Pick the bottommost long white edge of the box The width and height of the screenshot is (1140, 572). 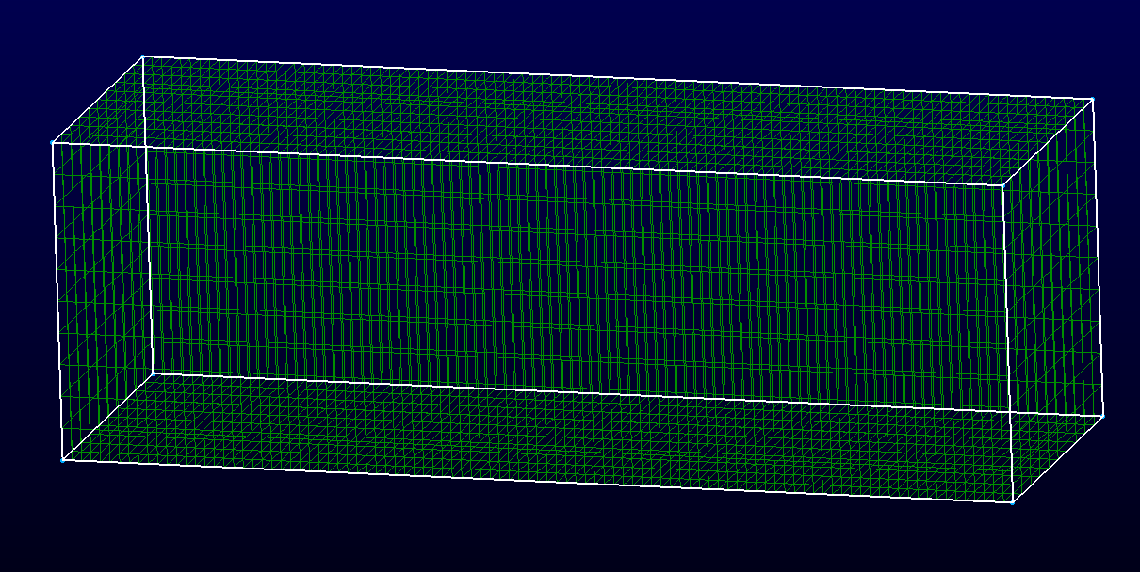tap(538, 482)
